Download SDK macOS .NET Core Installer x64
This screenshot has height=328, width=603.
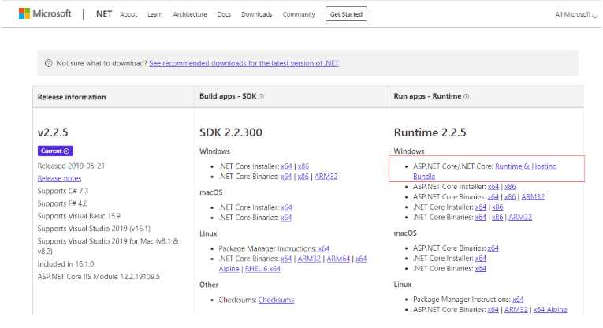[286, 207]
